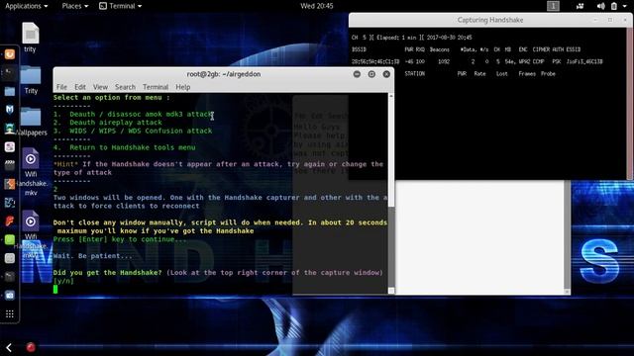634x356 pixels.
Task: Click the terminal cursor at y/n prompt
Action: click(55, 289)
